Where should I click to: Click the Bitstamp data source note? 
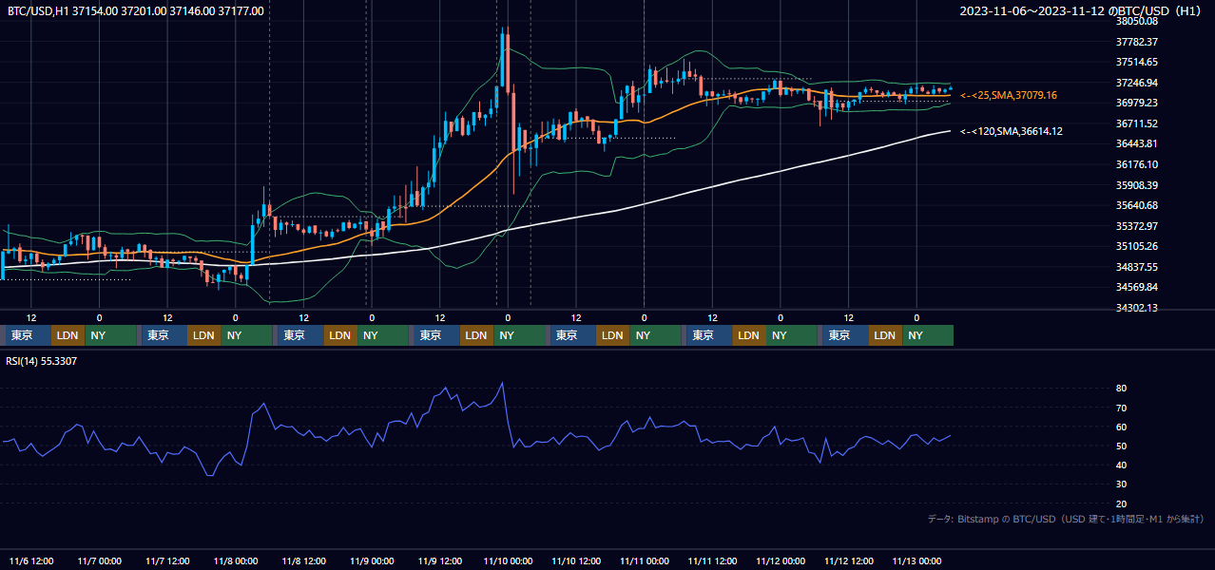pos(1066,519)
